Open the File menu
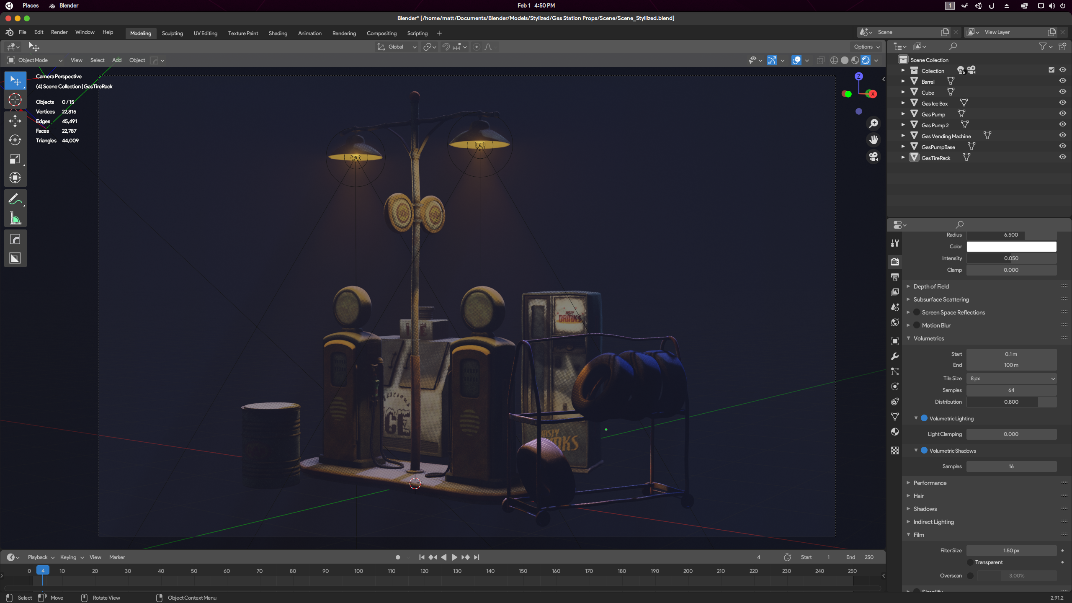 (23, 32)
